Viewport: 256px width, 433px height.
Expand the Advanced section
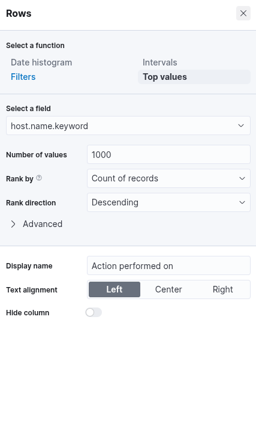pyautogui.click(x=37, y=224)
